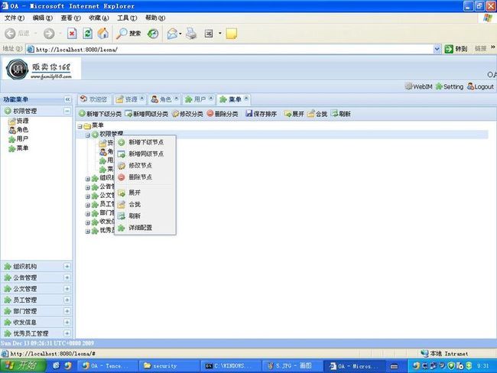The width and height of the screenshot is (497, 373).
Task: Choose 删除节点 from context menu
Action: pos(145,177)
